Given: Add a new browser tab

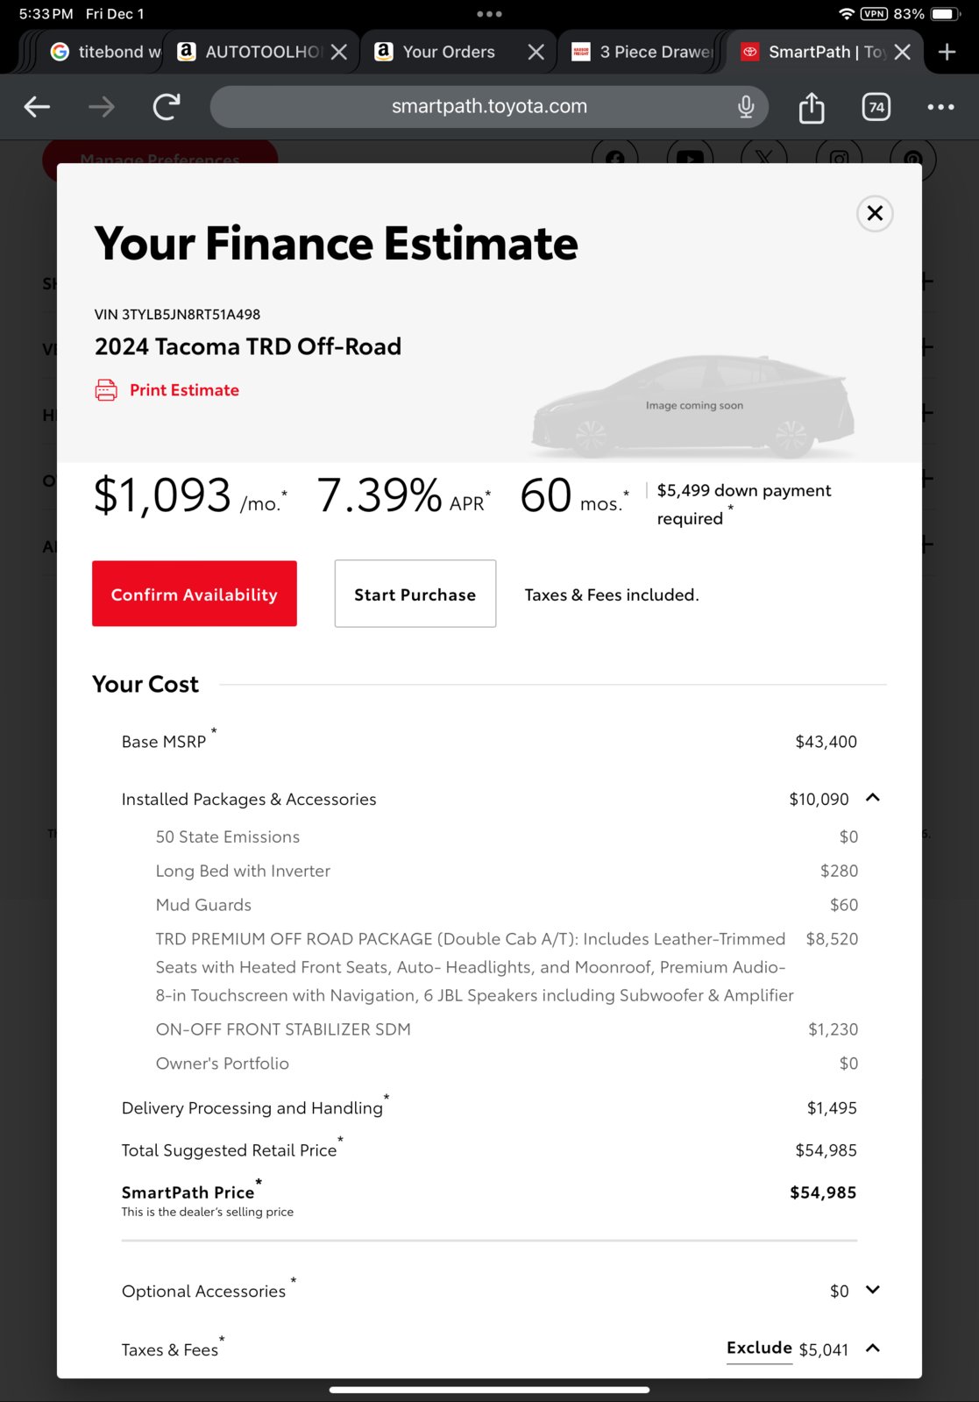Looking at the screenshot, I should [x=947, y=52].
